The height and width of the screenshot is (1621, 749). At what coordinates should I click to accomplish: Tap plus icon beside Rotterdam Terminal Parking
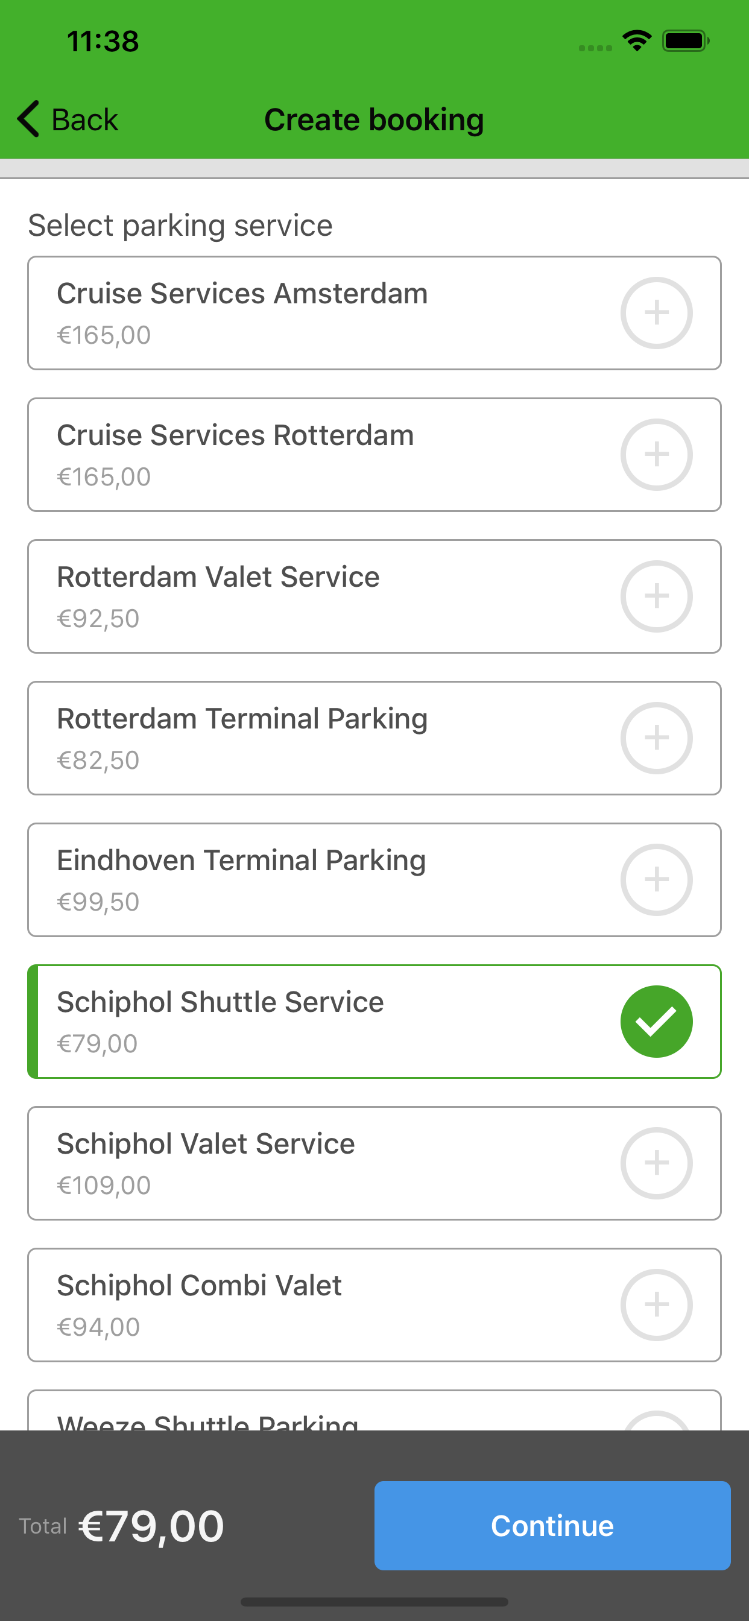point(657,738)
